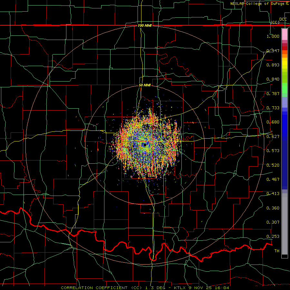Click the gray segment of the color bar
Screen dimensions: 290x290
(285, 224)
